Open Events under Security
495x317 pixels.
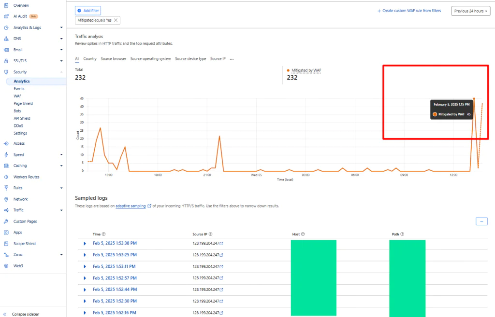(x=19, y=89)
